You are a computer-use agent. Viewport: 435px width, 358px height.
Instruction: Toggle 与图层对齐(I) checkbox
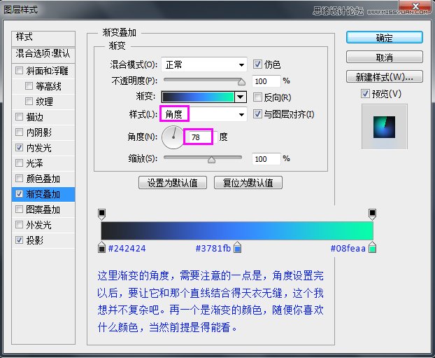tap(257, 114)
